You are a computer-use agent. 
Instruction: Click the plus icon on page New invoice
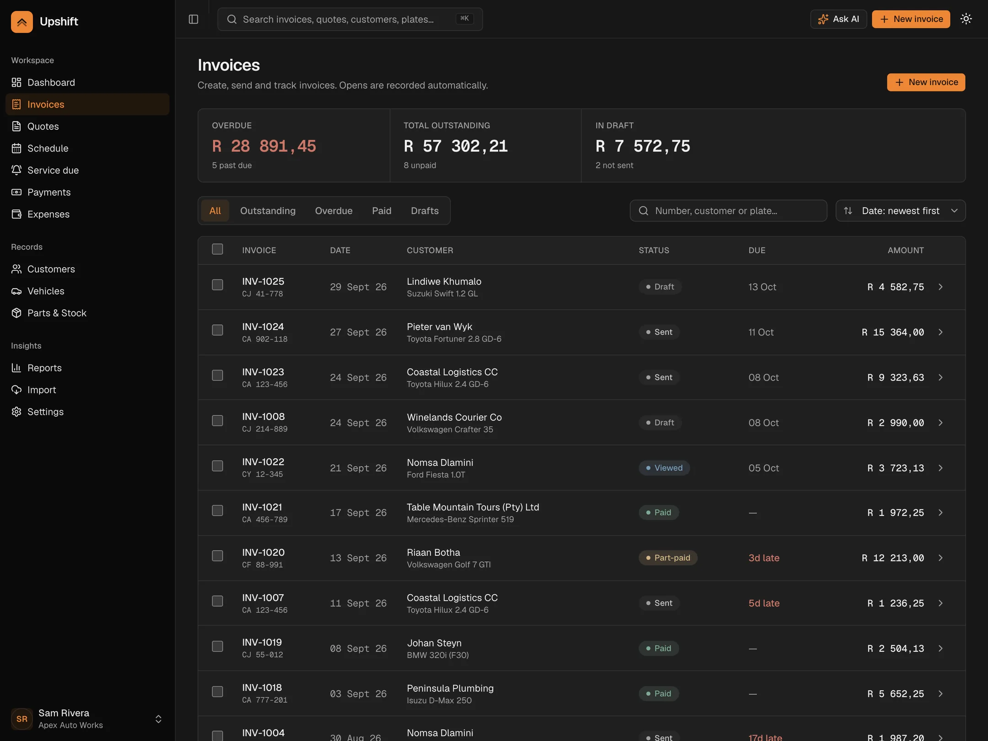[899, 82]
